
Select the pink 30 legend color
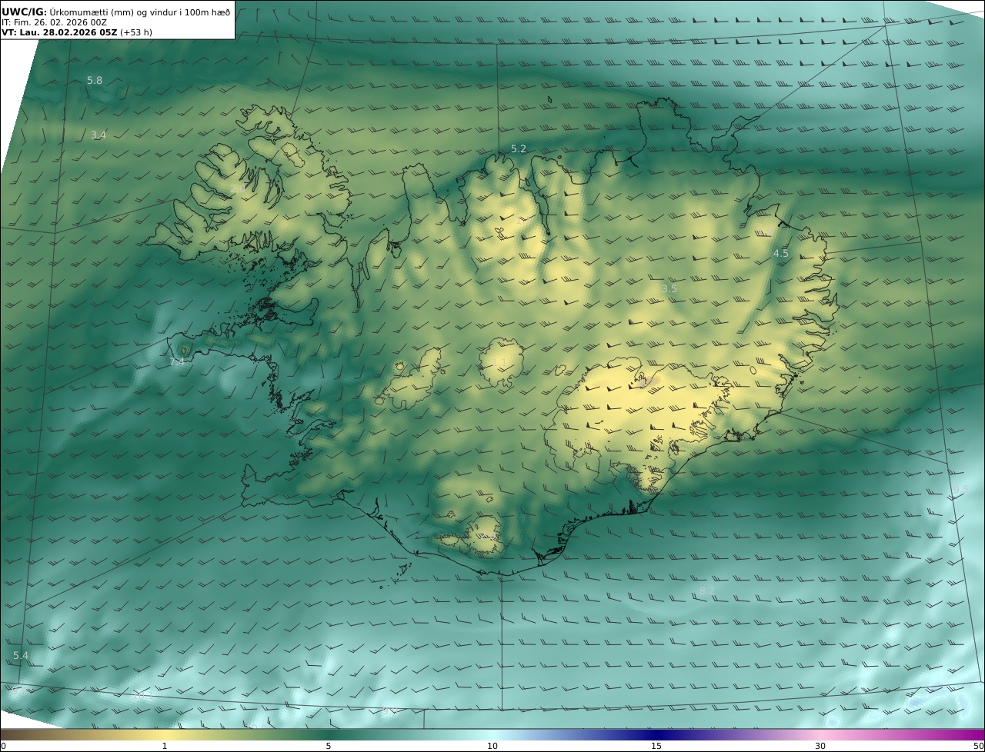point(820,734)
